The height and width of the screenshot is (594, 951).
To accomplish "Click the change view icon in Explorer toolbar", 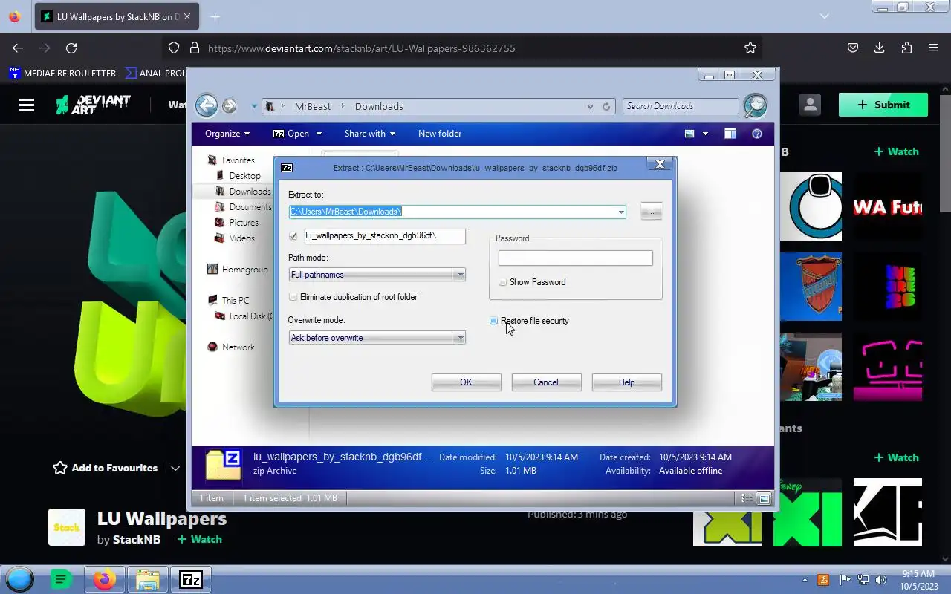I will tap(689, 134).
